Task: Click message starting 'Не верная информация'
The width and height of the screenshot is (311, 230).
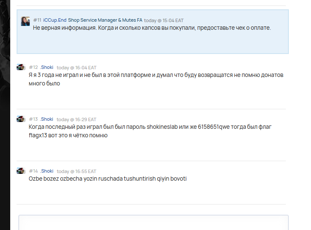Action: [x=152, y=28]
